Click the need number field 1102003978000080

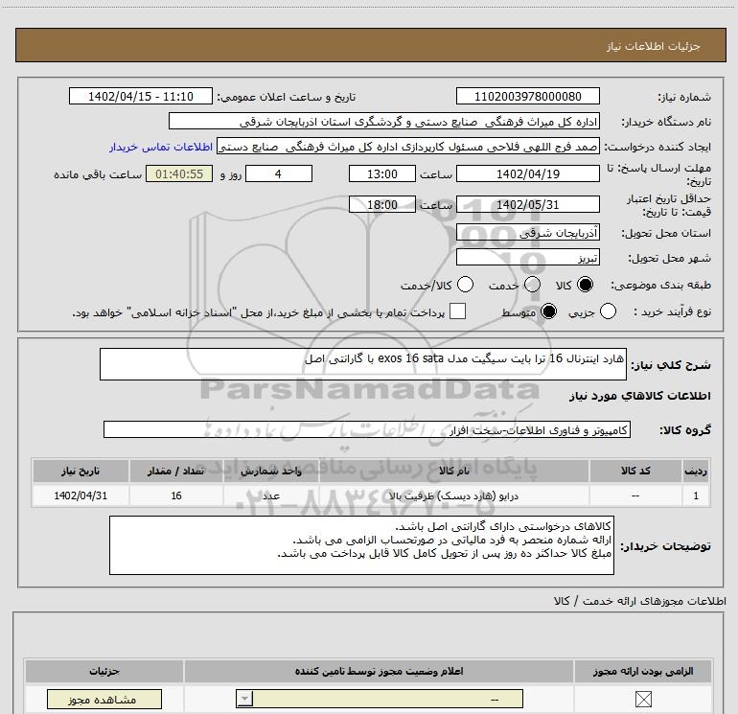[527, 97]
